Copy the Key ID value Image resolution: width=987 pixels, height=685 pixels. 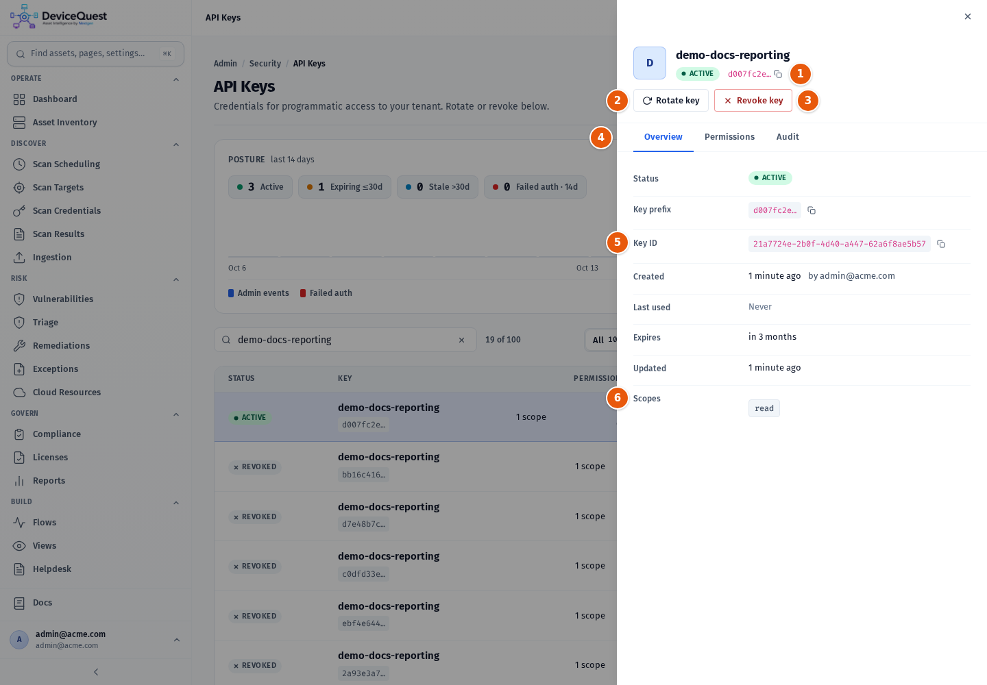(x=941, y=244)
